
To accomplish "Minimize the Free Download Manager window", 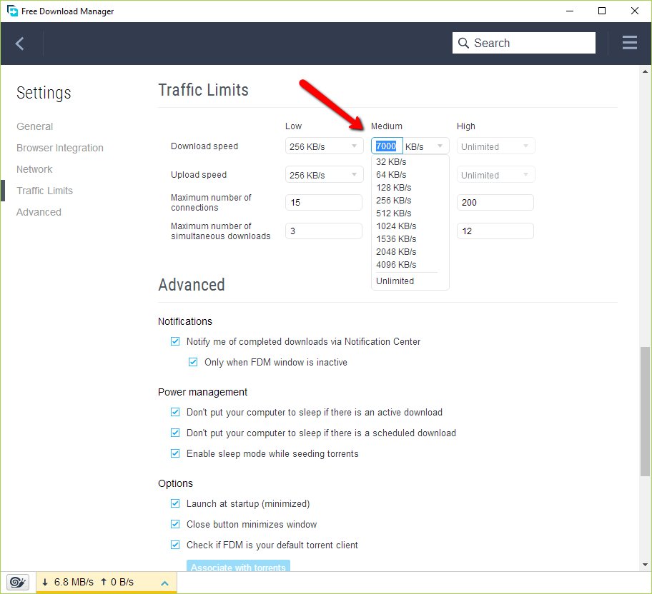I will coord(570,11).
